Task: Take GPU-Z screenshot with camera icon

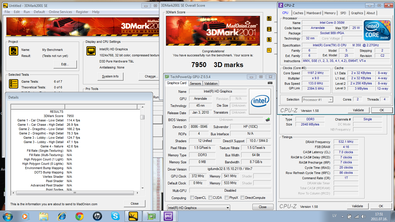Action: pyautogui.click(x=270, y=83)
